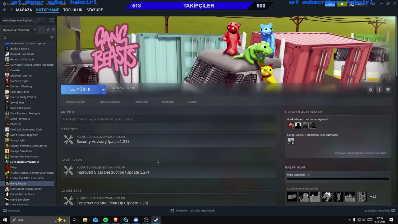398x224 pixels.
Task: Open the Görünüm menu
Action: click(23, 4)
